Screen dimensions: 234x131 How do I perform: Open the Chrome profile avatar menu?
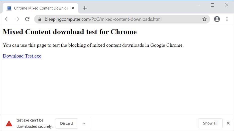pyautogui.click(x=217, y=19)
